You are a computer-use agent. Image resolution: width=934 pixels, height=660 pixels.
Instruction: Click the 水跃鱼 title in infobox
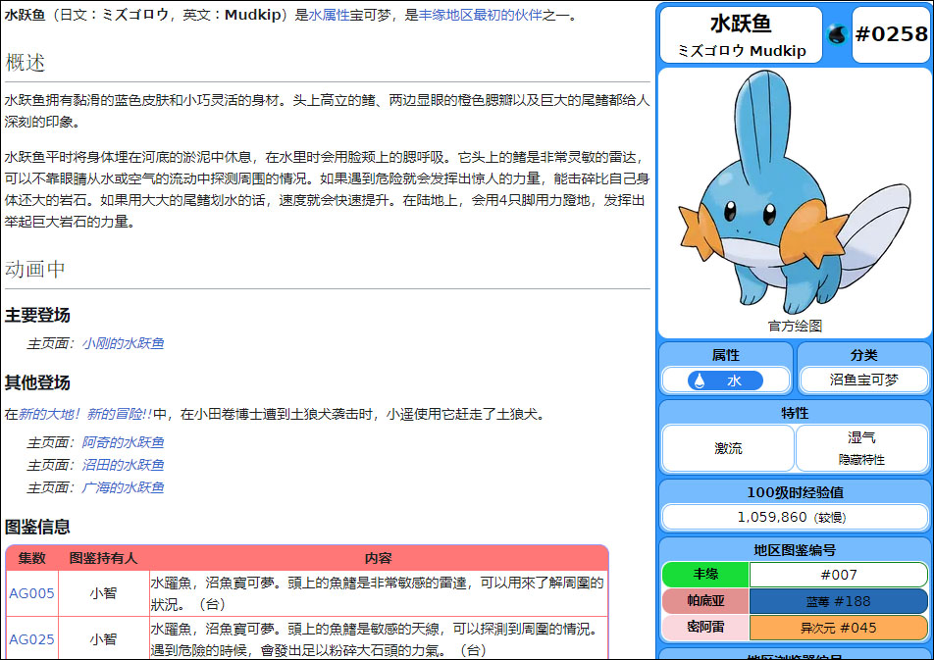[x=741, y=24]
